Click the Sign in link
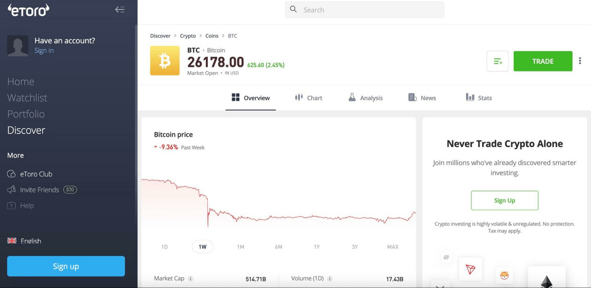591x288 pixels. 44,51
